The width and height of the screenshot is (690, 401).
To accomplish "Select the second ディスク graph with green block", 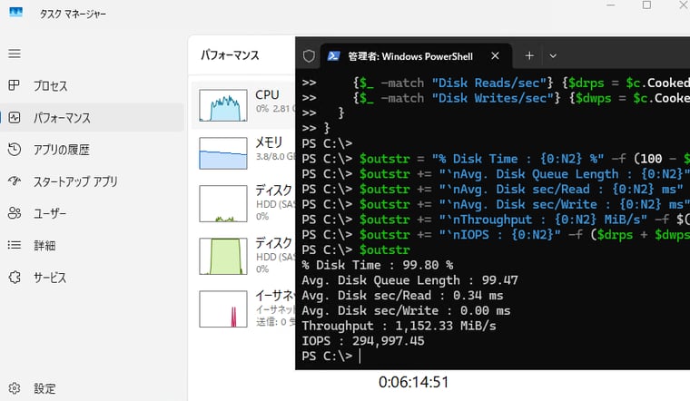I will pos(223,257).
